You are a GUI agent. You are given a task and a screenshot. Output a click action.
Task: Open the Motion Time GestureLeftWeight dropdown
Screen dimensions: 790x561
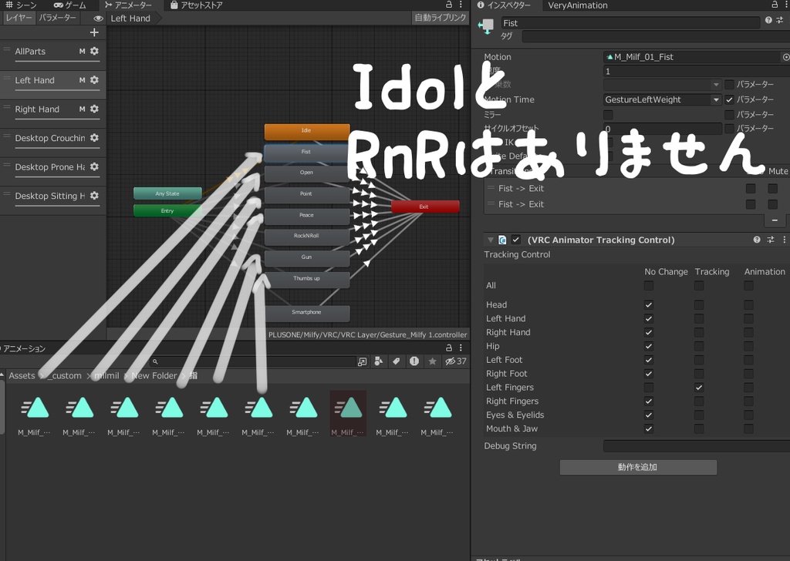[x=663, y=99]
